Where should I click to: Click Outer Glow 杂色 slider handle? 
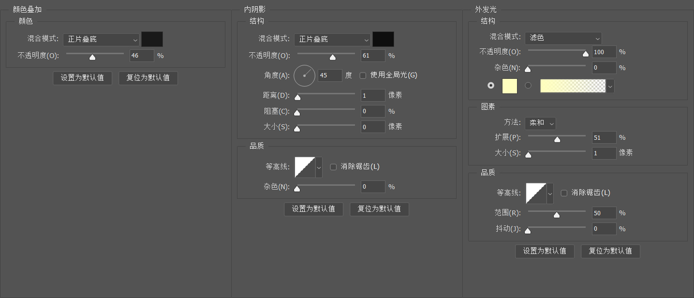[x=528, y=69]
